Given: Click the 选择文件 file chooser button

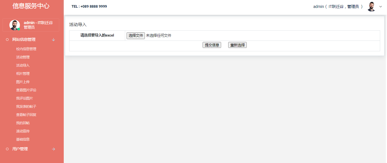Looking at the screenshot, I should click(x=136, y=35).
